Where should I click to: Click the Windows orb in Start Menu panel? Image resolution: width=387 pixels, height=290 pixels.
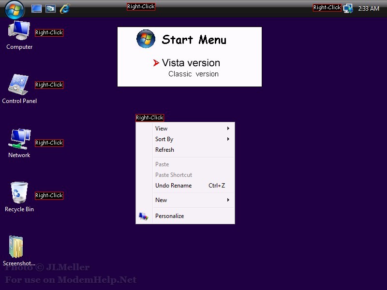146,39
